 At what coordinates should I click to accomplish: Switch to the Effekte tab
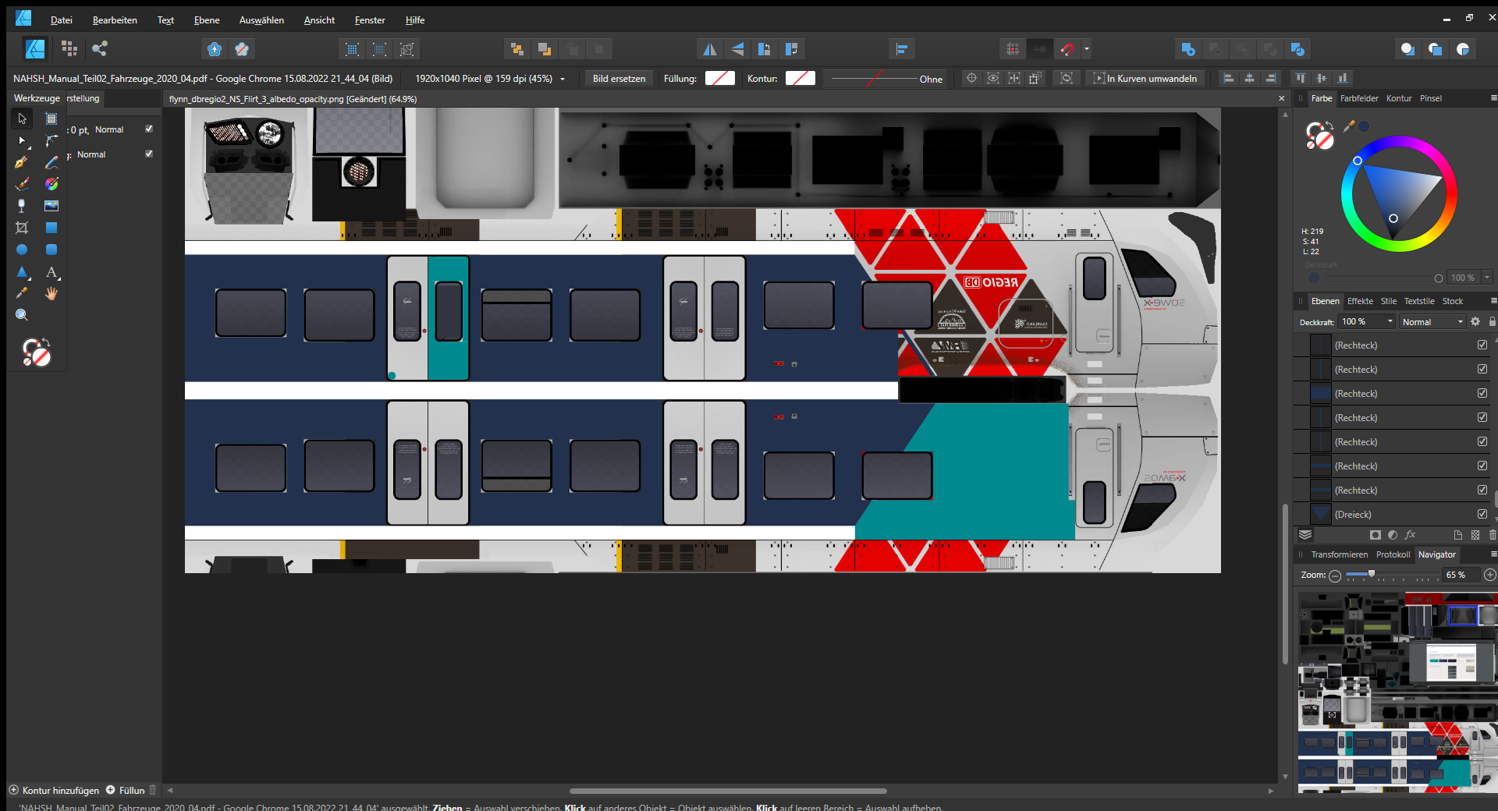[1360, 301]
